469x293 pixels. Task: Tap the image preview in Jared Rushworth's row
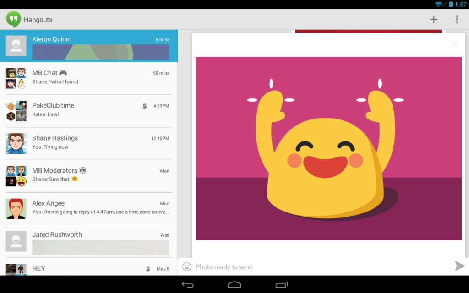click(x=101, y=247)
